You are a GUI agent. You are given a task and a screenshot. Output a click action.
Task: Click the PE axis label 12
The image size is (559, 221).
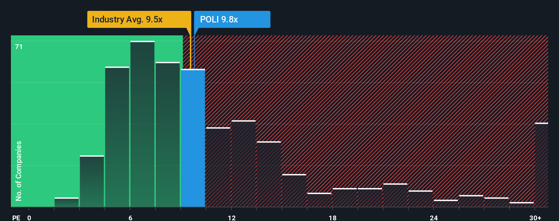[232, 218]
